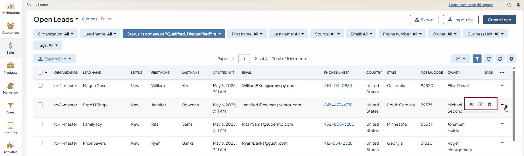
Task: Open the Marketing section
Action: pyautogui.click(x=11, y=88)
